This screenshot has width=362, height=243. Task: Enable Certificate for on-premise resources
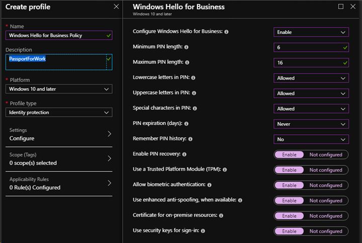tap(289, 216)
